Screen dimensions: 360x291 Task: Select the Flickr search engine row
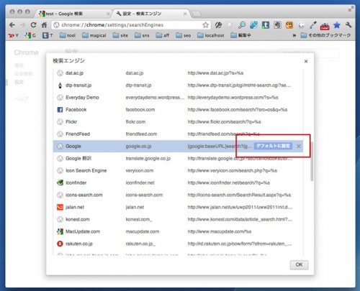tap(178, 122)
